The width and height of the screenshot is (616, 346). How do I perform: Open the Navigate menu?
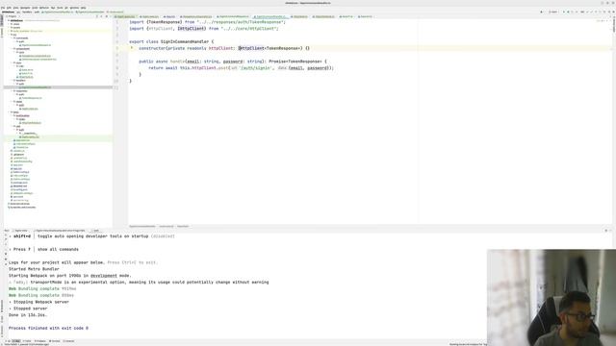25,8
